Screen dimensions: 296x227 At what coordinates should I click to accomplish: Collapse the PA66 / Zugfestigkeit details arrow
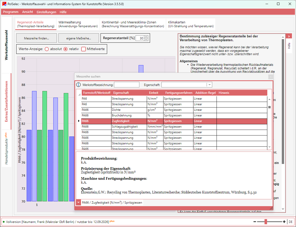tap(78, 202)
